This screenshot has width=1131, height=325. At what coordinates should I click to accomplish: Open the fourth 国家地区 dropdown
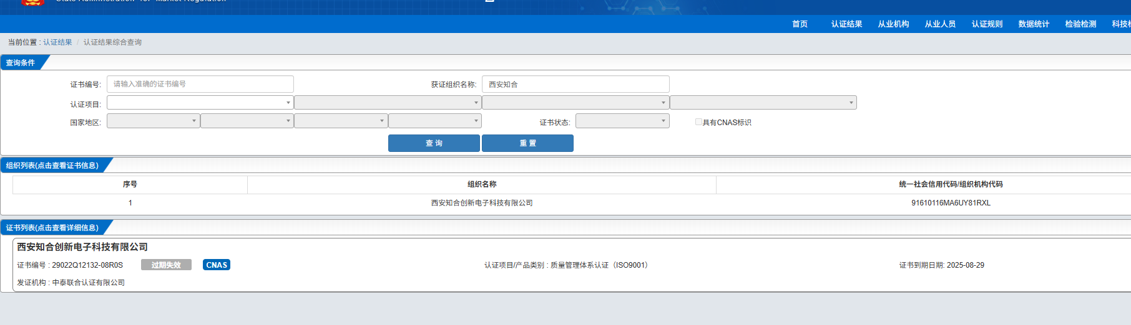pyautogui.click(x=435, y=121)
